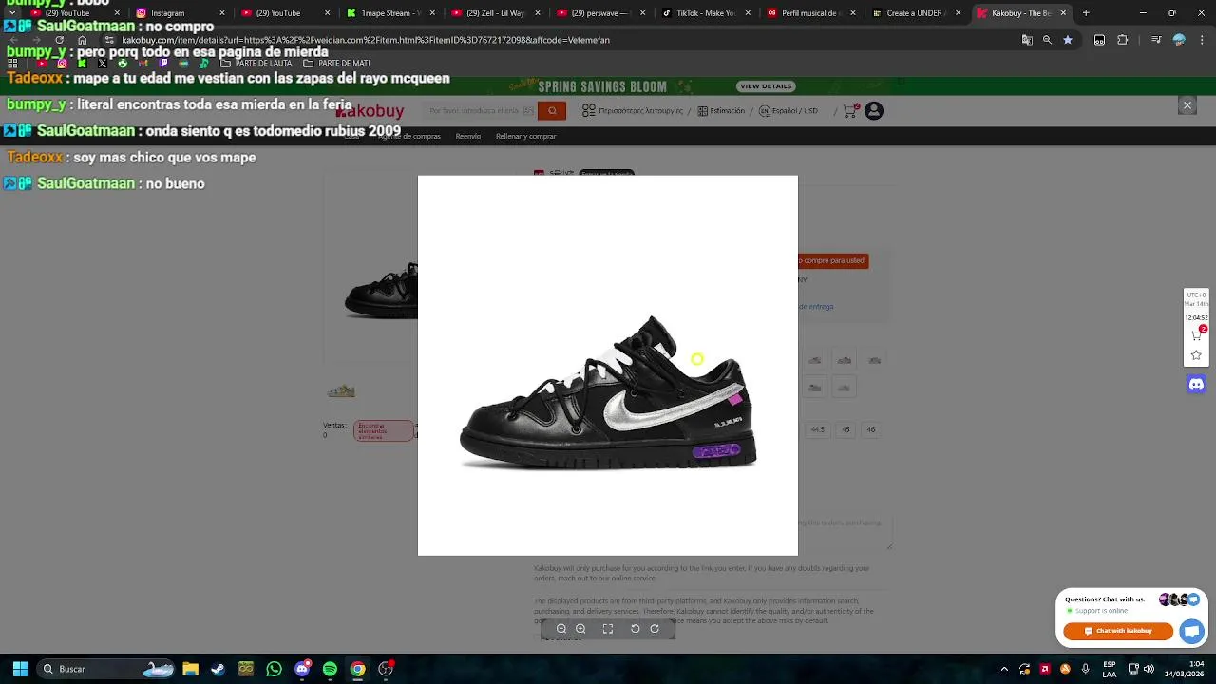Open the user account avatar
1216x684 pixels.
coord(874,111)
